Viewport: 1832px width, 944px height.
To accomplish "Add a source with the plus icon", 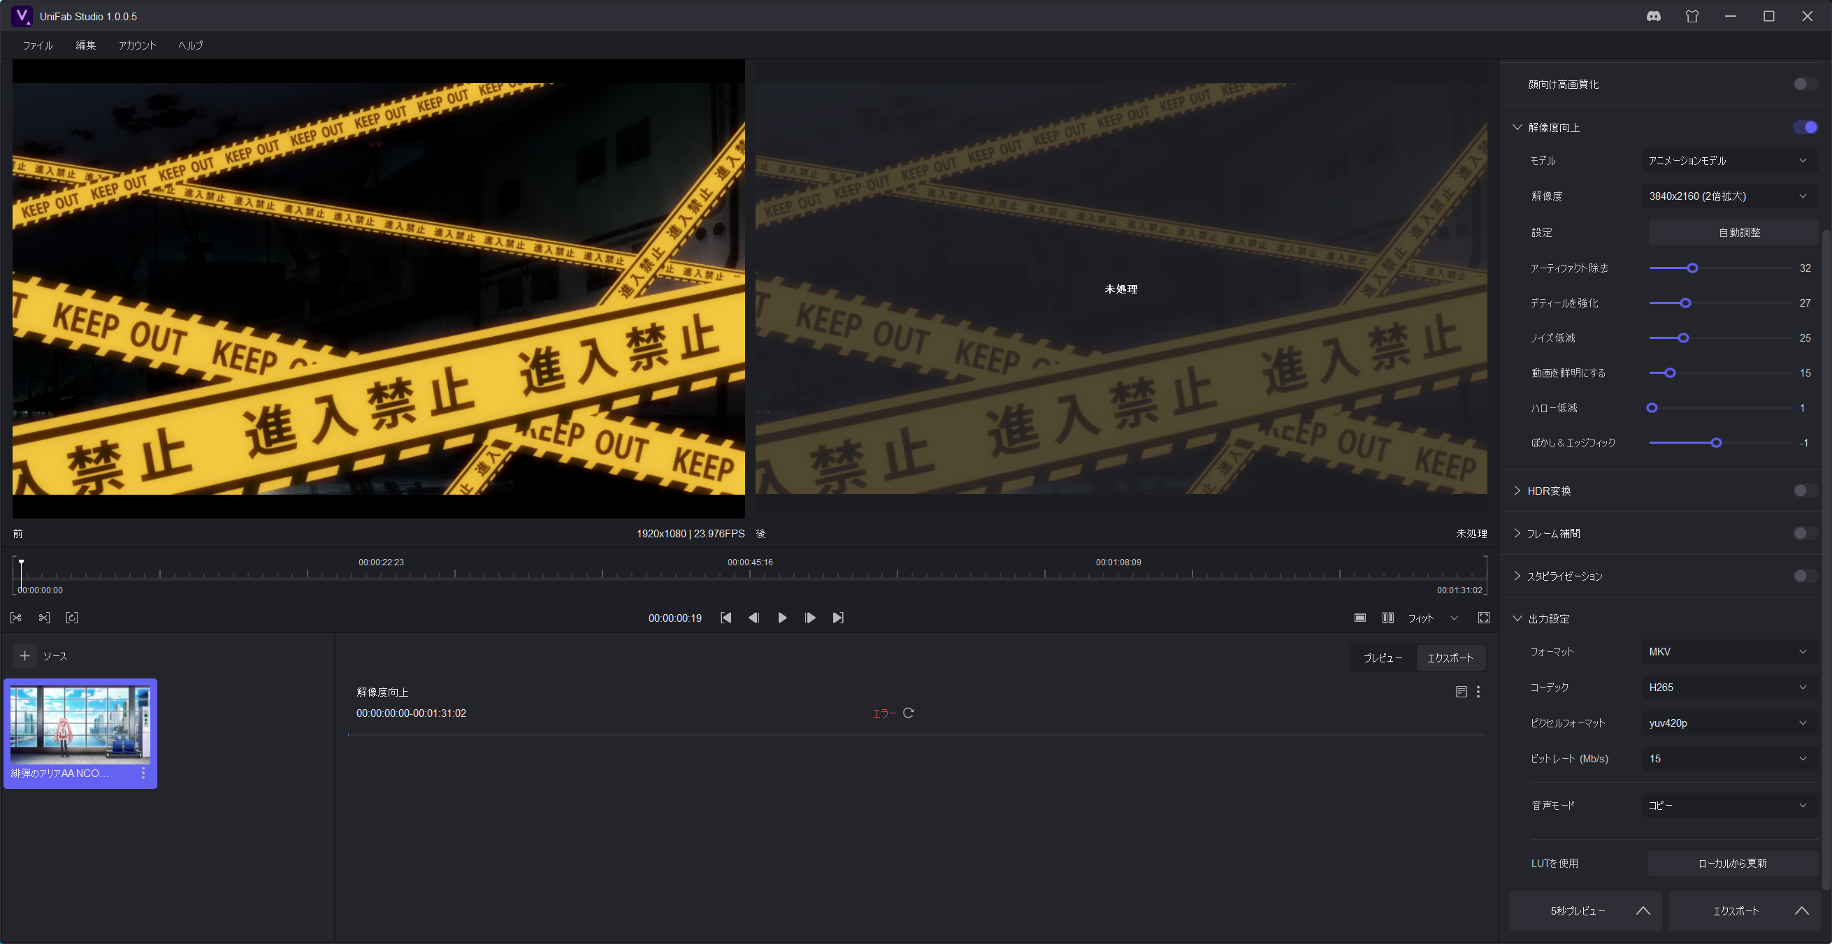I will (24, 655).
